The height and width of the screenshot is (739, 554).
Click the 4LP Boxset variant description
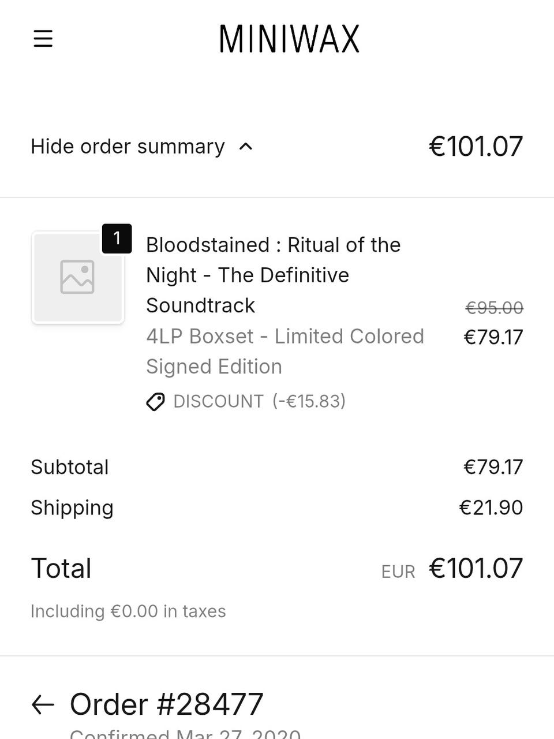pyautogui.click(x=285, y=351)
